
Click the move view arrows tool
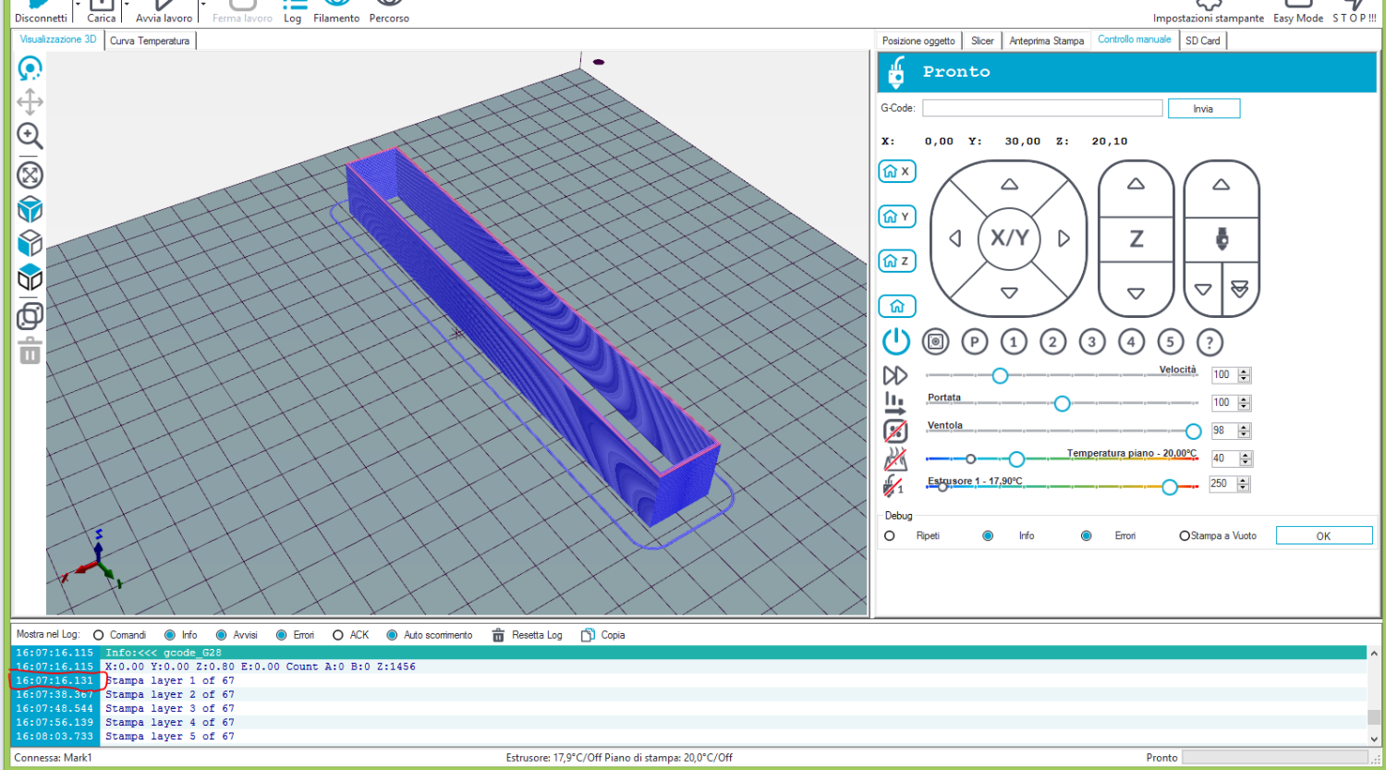(30, 102)
